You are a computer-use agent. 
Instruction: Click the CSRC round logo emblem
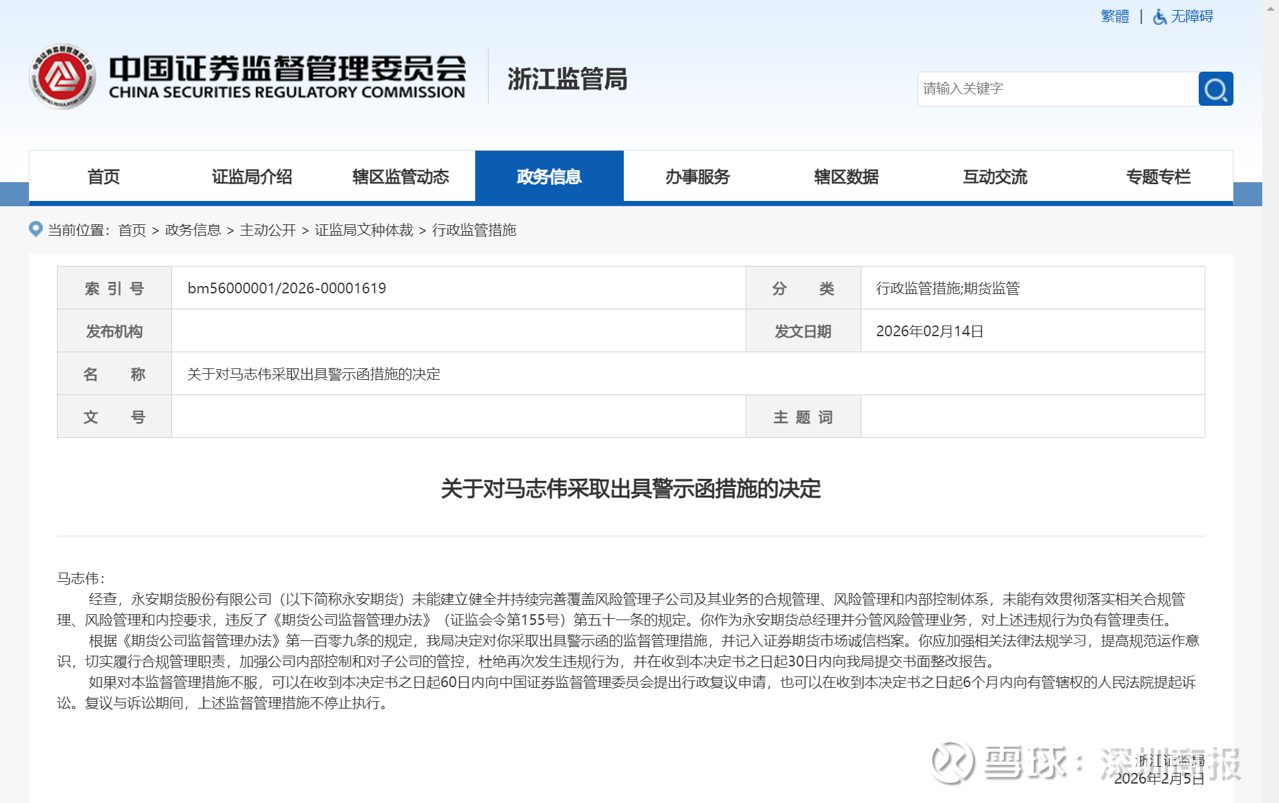(62, 77)
